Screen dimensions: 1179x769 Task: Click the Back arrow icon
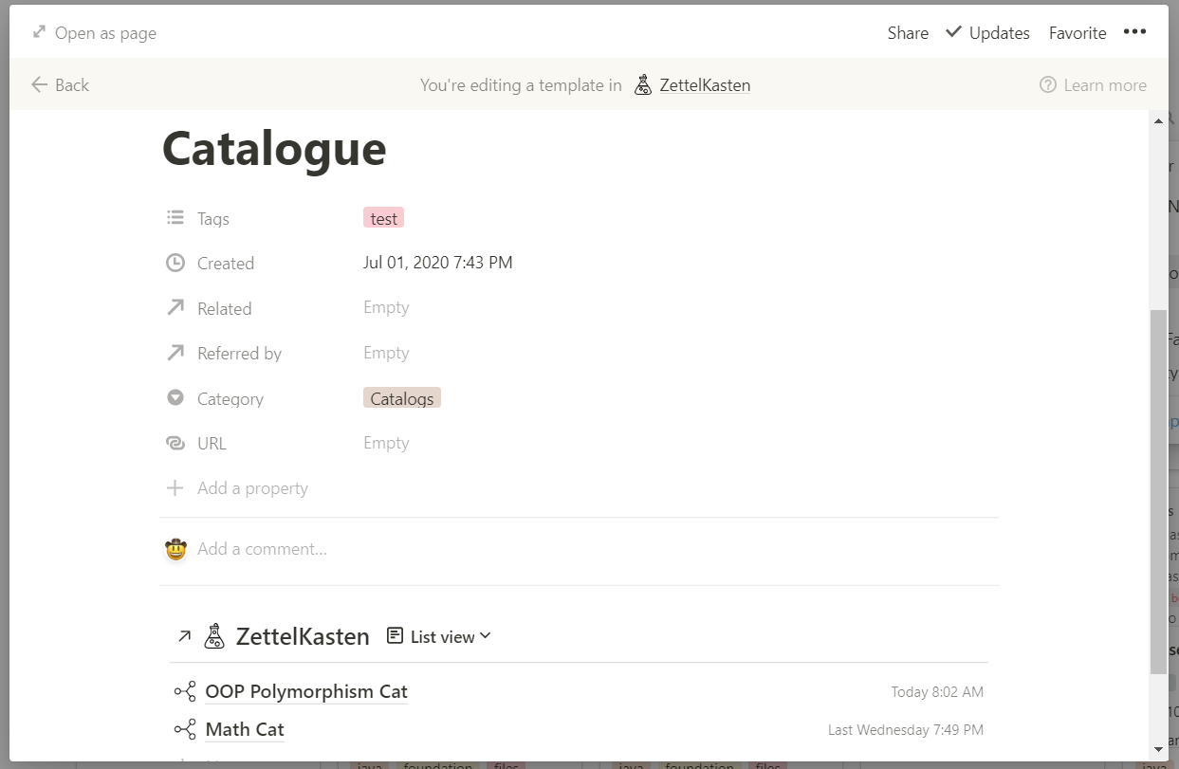[x=39, y=84]
